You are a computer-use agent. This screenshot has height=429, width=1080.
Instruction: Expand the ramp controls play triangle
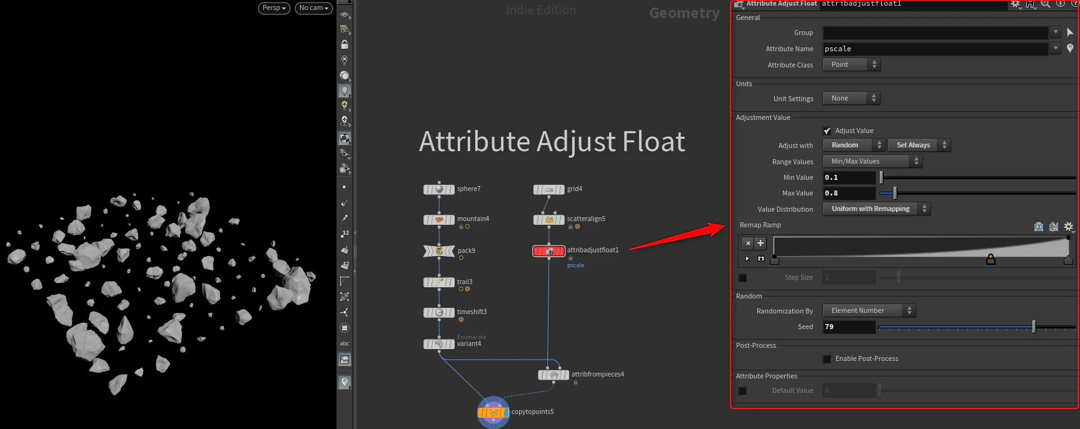point(747,259)
